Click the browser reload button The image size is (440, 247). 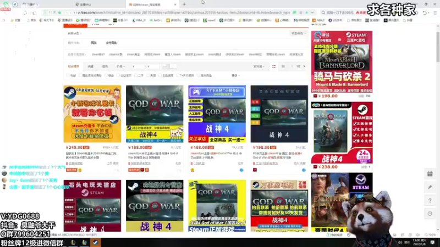click(25, 13)
